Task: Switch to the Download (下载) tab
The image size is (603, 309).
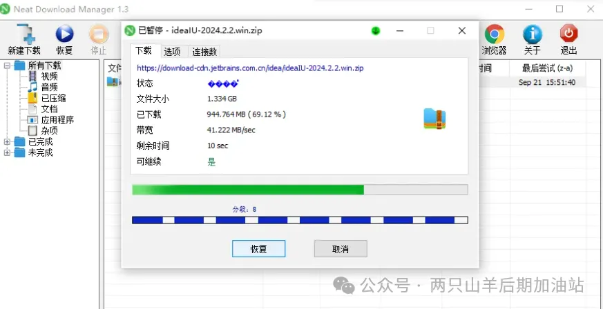Action: (x=144, y=50)
